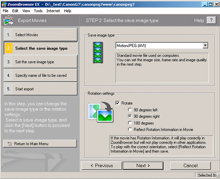The height and width of the screenshot is (179, 220).
Task: Click the yellow step 2 number badge
Action: point(9,48)
